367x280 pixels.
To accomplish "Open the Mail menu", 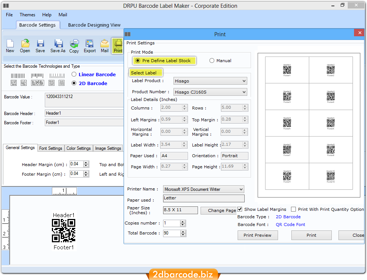I will click(x=63, y=15).
